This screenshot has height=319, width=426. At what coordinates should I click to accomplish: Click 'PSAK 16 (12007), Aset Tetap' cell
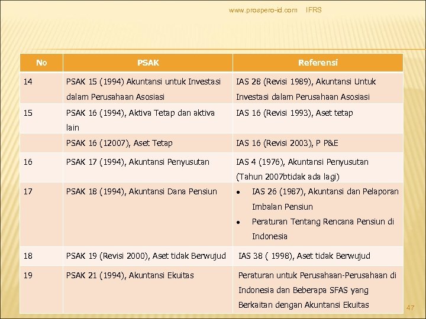(148, 143)
